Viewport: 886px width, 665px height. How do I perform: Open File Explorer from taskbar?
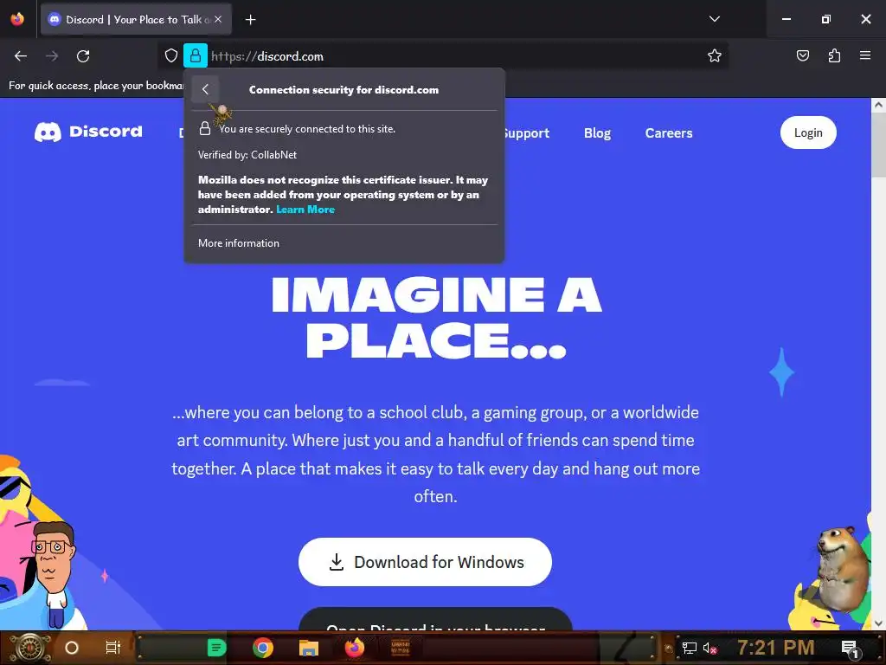309,648
